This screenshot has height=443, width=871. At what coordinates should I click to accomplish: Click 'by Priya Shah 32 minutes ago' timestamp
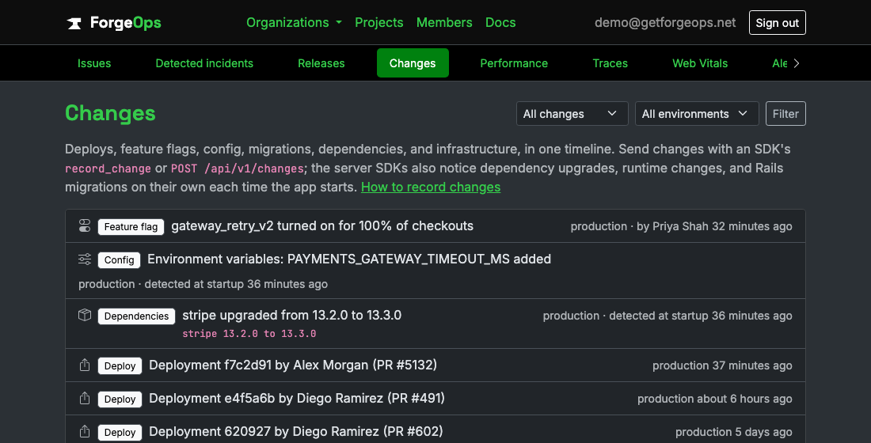click(714, 226)
